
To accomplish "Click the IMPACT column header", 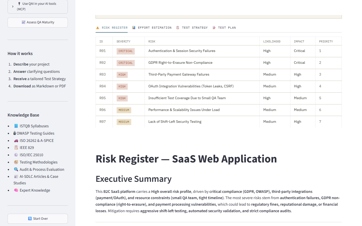I will 299,41.
